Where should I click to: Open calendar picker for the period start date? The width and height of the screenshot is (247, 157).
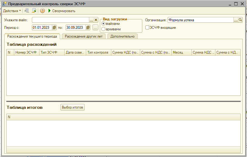point(54,28)
